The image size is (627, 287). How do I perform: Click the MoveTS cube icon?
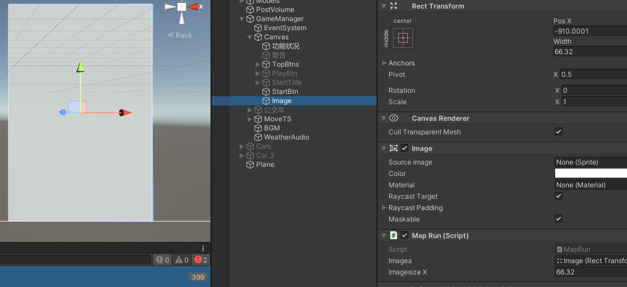click(258, 119)
